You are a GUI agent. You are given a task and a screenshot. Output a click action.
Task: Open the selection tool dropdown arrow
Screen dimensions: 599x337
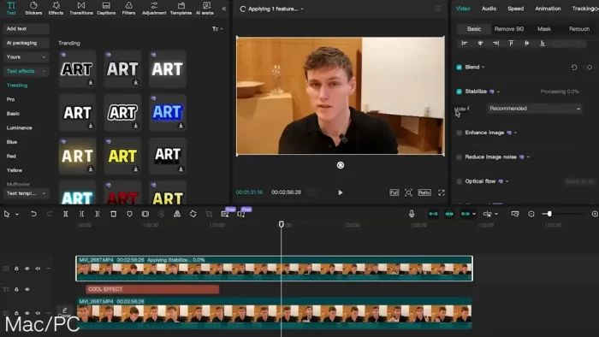[17, 215]
